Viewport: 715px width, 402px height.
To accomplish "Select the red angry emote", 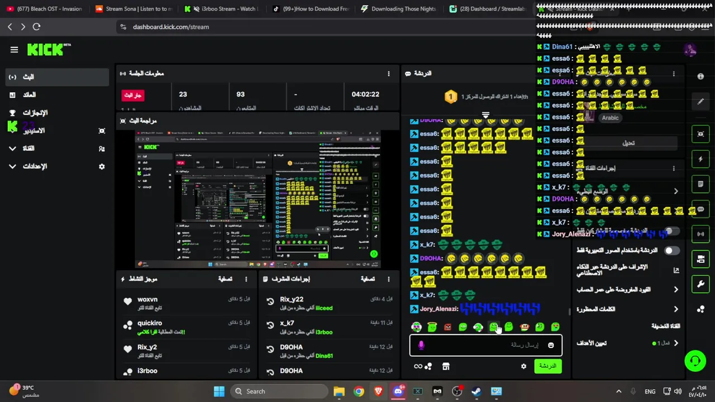I will pos(447,327).
